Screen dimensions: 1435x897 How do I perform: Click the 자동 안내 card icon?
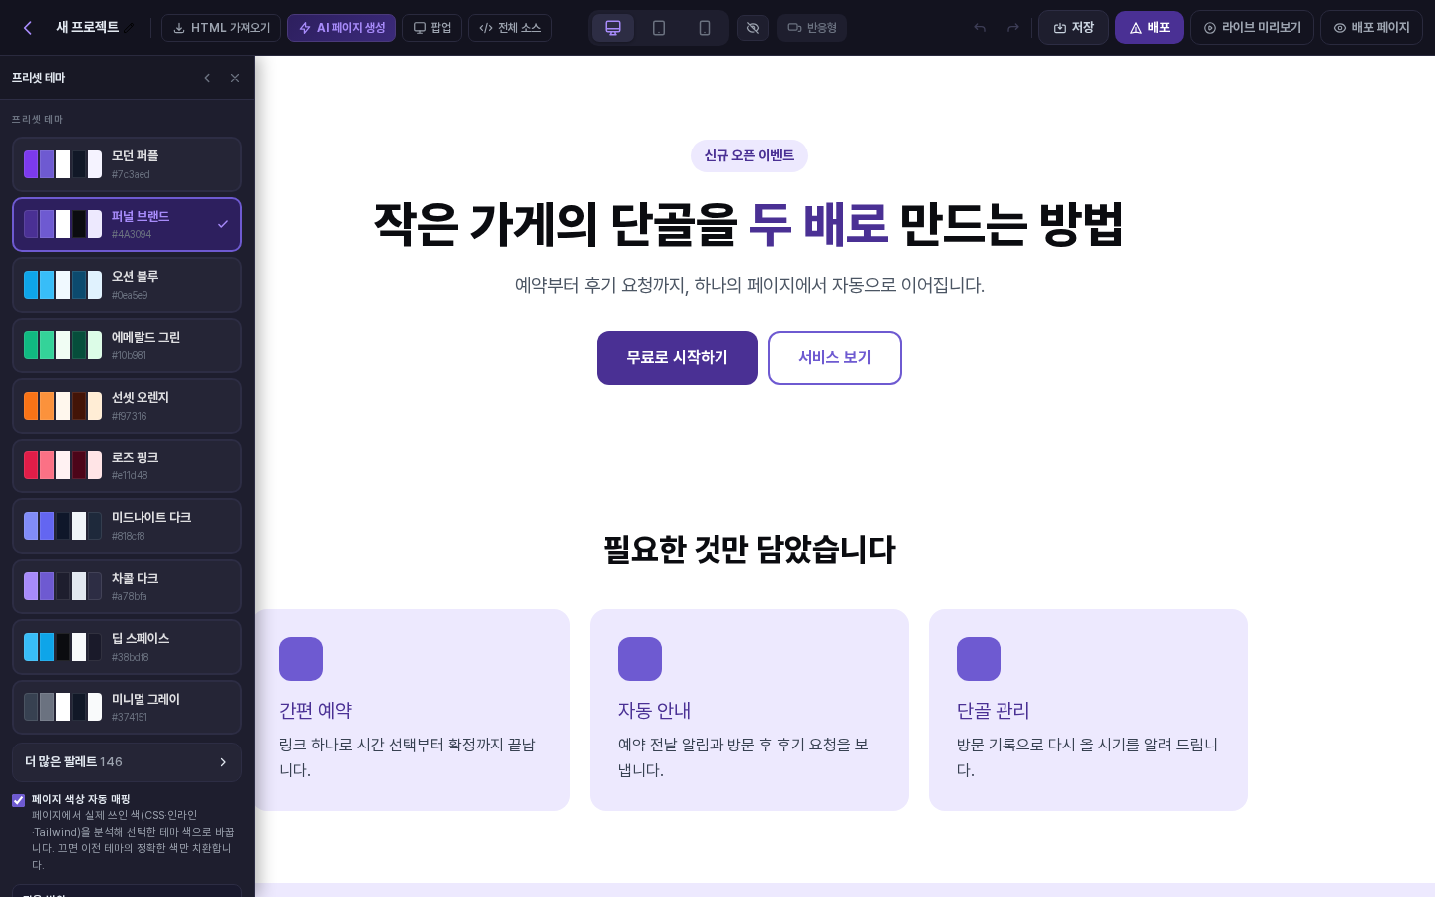click(x=640, y=659)
